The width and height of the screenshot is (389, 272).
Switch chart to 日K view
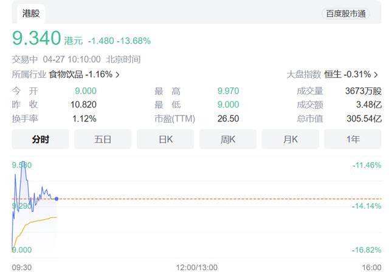pos(165,139)
